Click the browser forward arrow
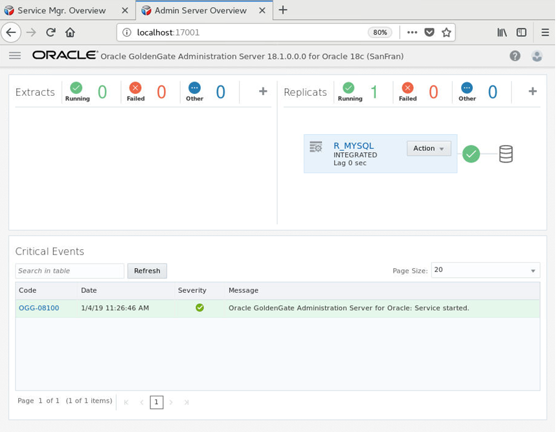The image size is (557, 432). click(x=31, y=32)
